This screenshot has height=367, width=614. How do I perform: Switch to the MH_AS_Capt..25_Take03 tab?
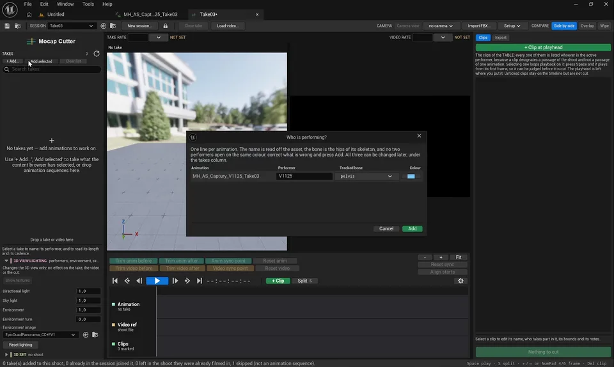pos(150,15)
